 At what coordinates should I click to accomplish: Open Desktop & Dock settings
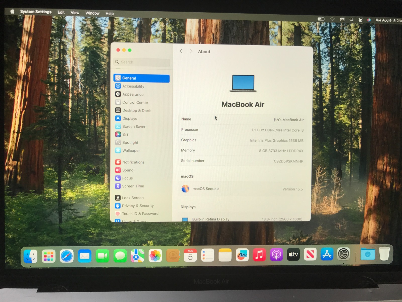point(136,110)
